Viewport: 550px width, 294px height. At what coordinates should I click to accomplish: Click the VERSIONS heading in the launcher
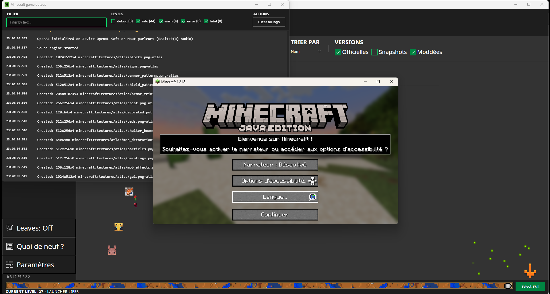(349, 42)
